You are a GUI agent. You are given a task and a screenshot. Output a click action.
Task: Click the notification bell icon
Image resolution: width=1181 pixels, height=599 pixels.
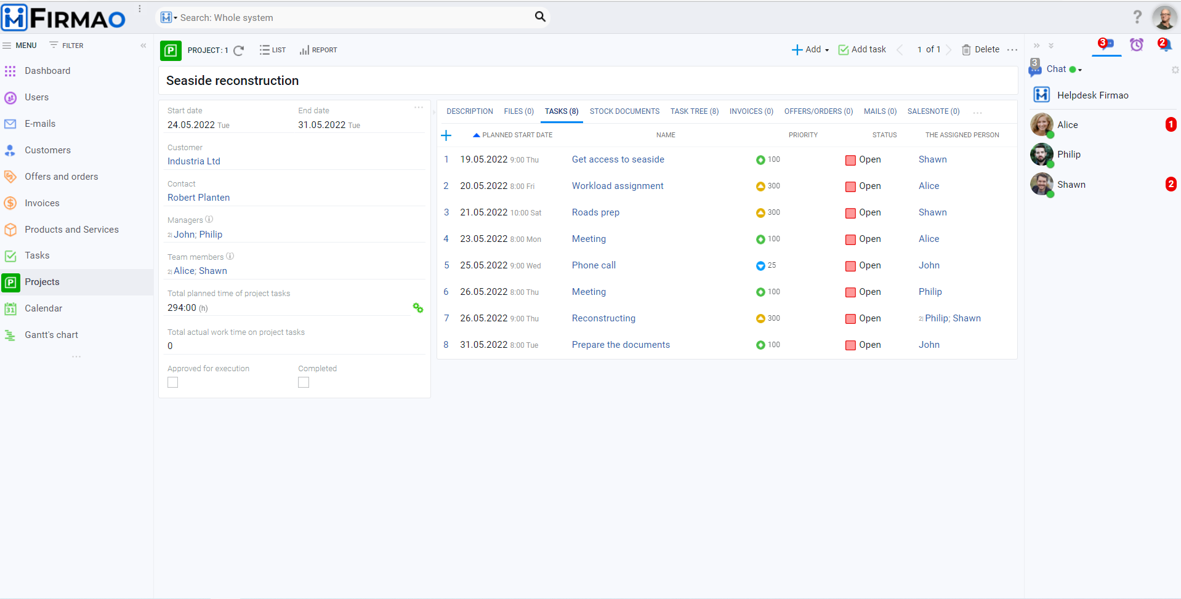(1164, 45)
